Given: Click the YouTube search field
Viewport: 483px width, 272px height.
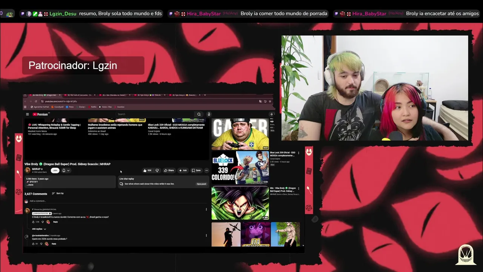Looking at the screenshot, I should click(155, 114).
